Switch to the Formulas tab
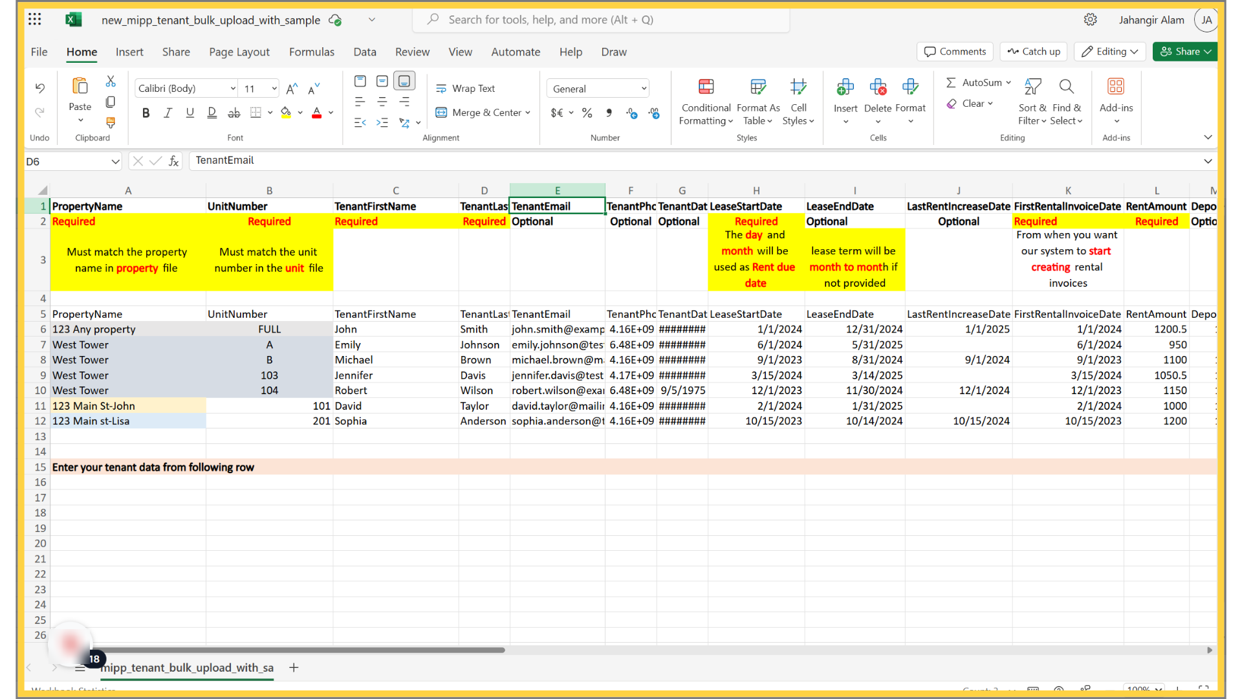The width and height of the screenshot is (1242, 699). coord(312,52)
